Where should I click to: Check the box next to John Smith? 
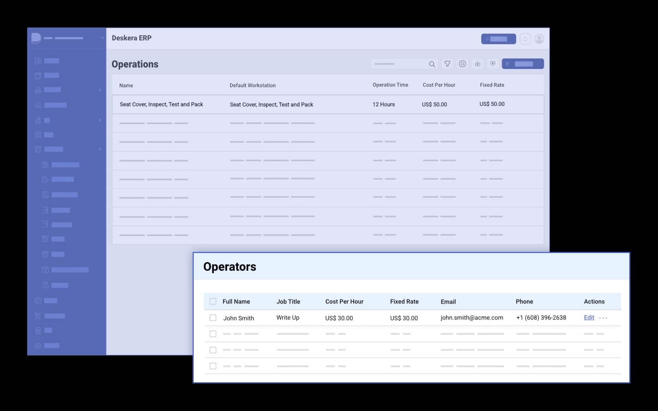[x=213, y=318]
